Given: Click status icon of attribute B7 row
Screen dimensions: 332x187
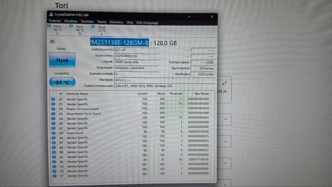Looking at the screenshot, I should coord(54,143).
